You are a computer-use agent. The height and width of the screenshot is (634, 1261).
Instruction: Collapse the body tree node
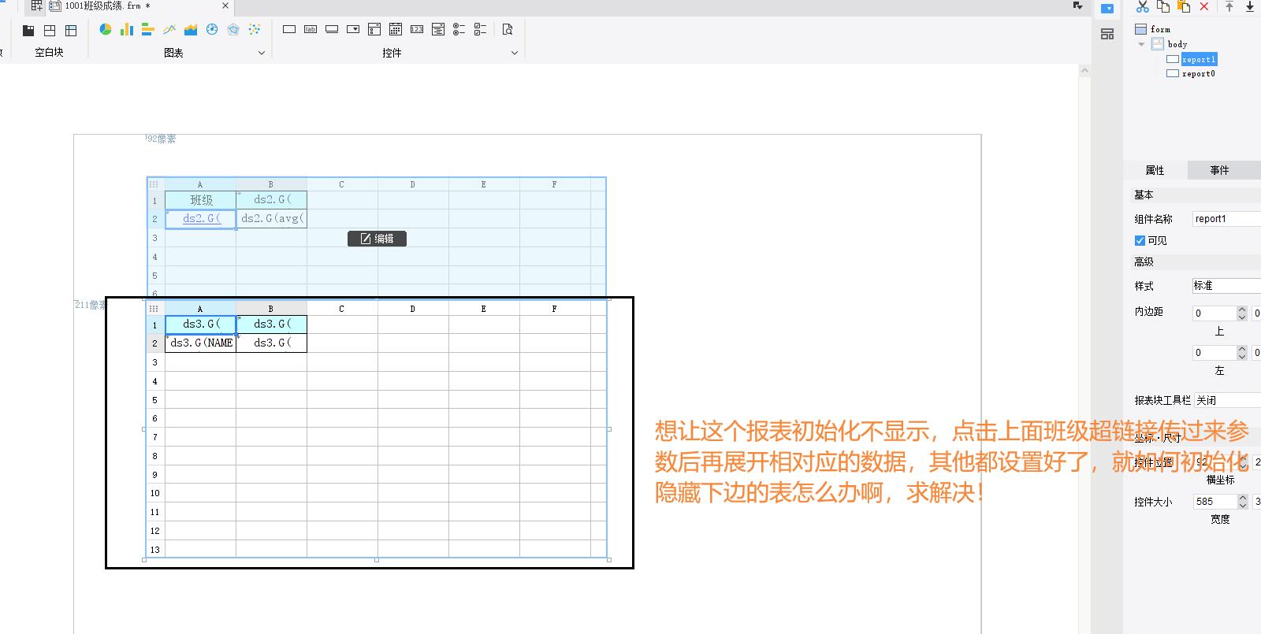[1141, 44]
